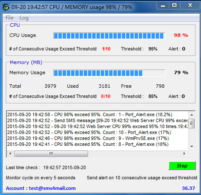201x195 pixels.
Task: Click the horizontal scrollbar thumb in log
Action: (51, 153)
